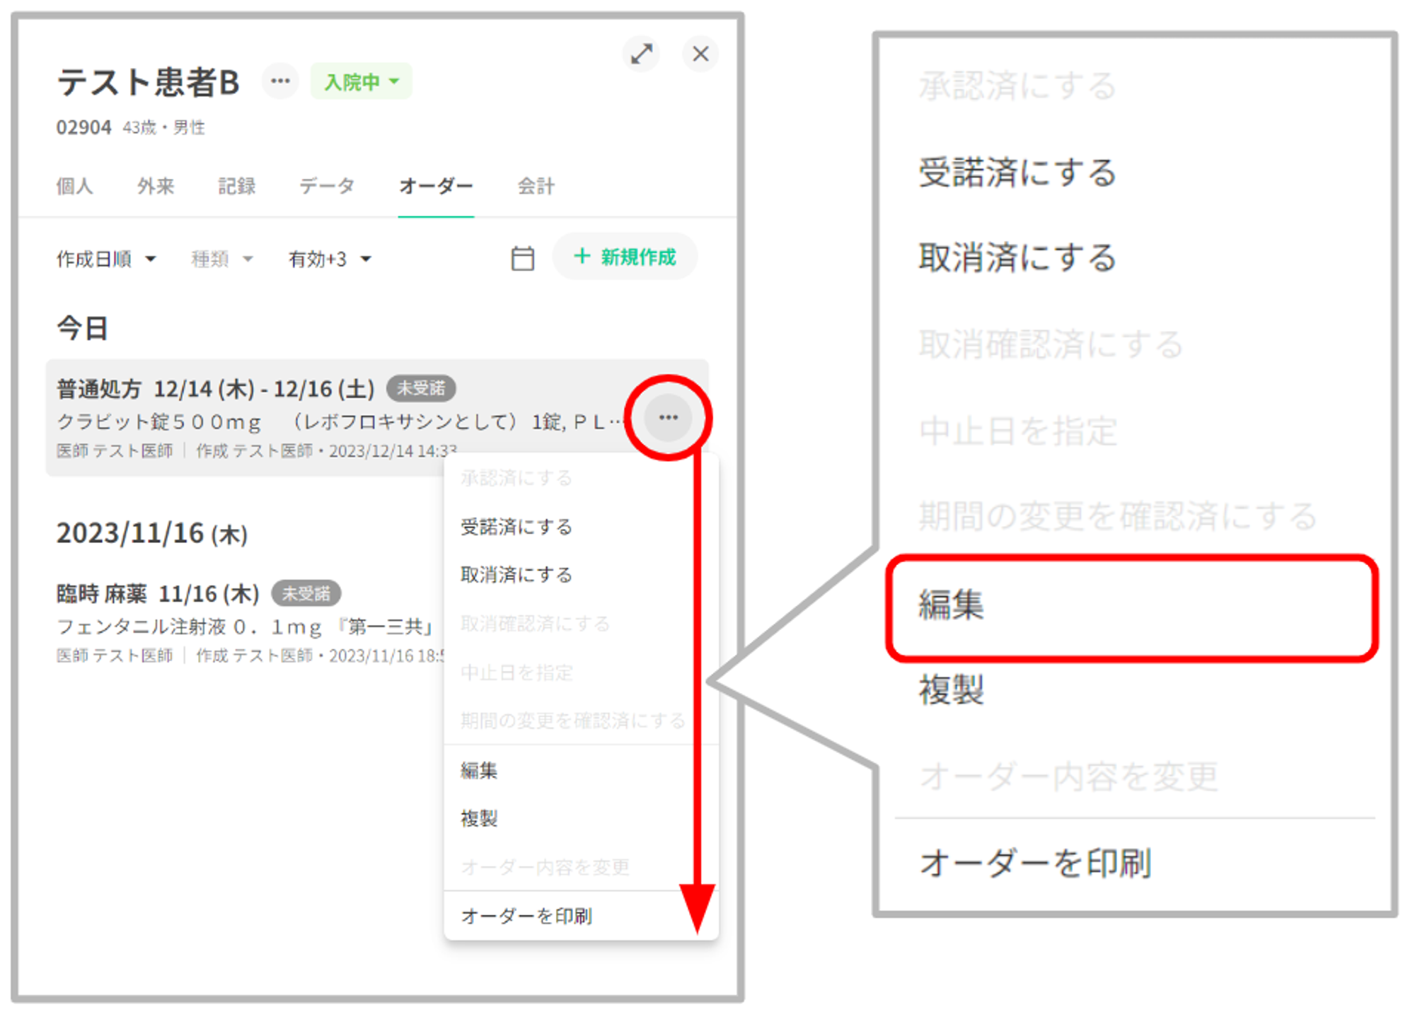Select 複製 in the small context menu
This screenshot has width=1415, height=1014.
[479, 818]
